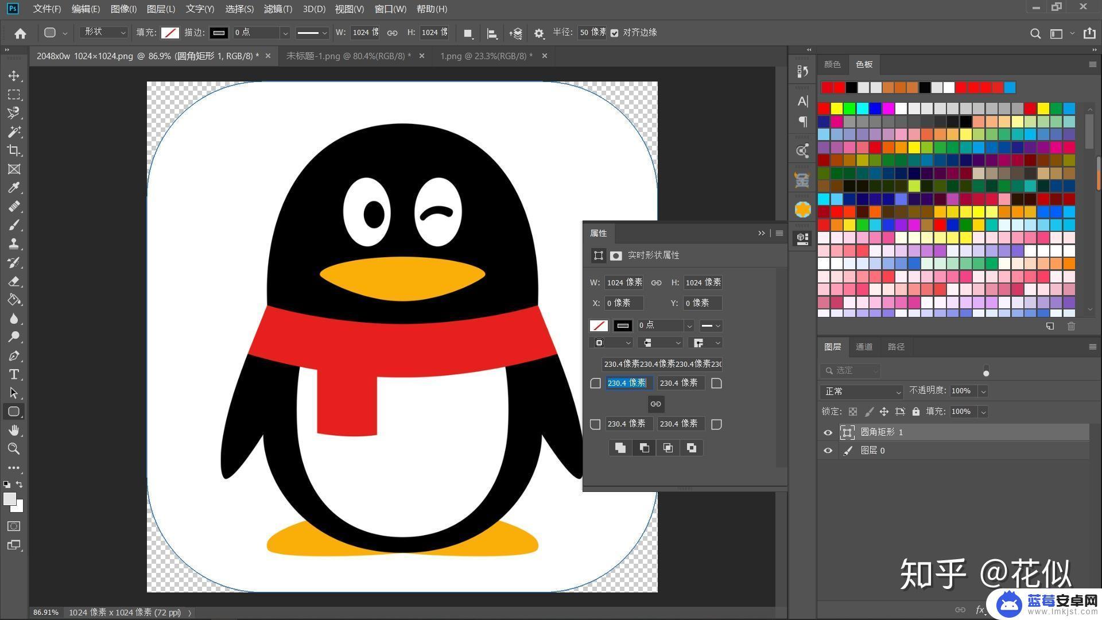Open path arrangement options
This screenshot has height=620, width=1102.
click(x=515, y=33)
